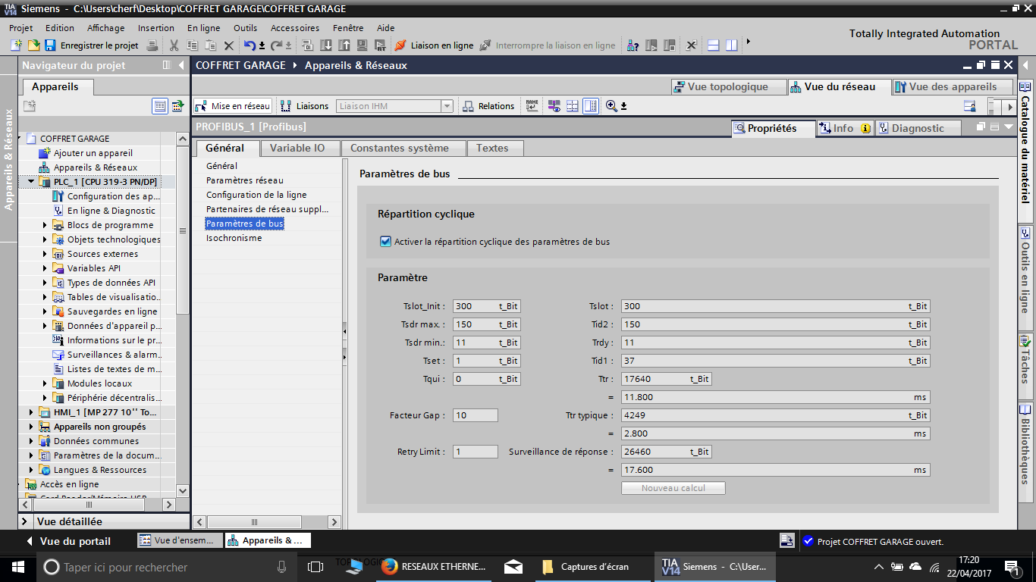
Task: Select Isochronisme in the properties list
Action: (x=234, y=238)
